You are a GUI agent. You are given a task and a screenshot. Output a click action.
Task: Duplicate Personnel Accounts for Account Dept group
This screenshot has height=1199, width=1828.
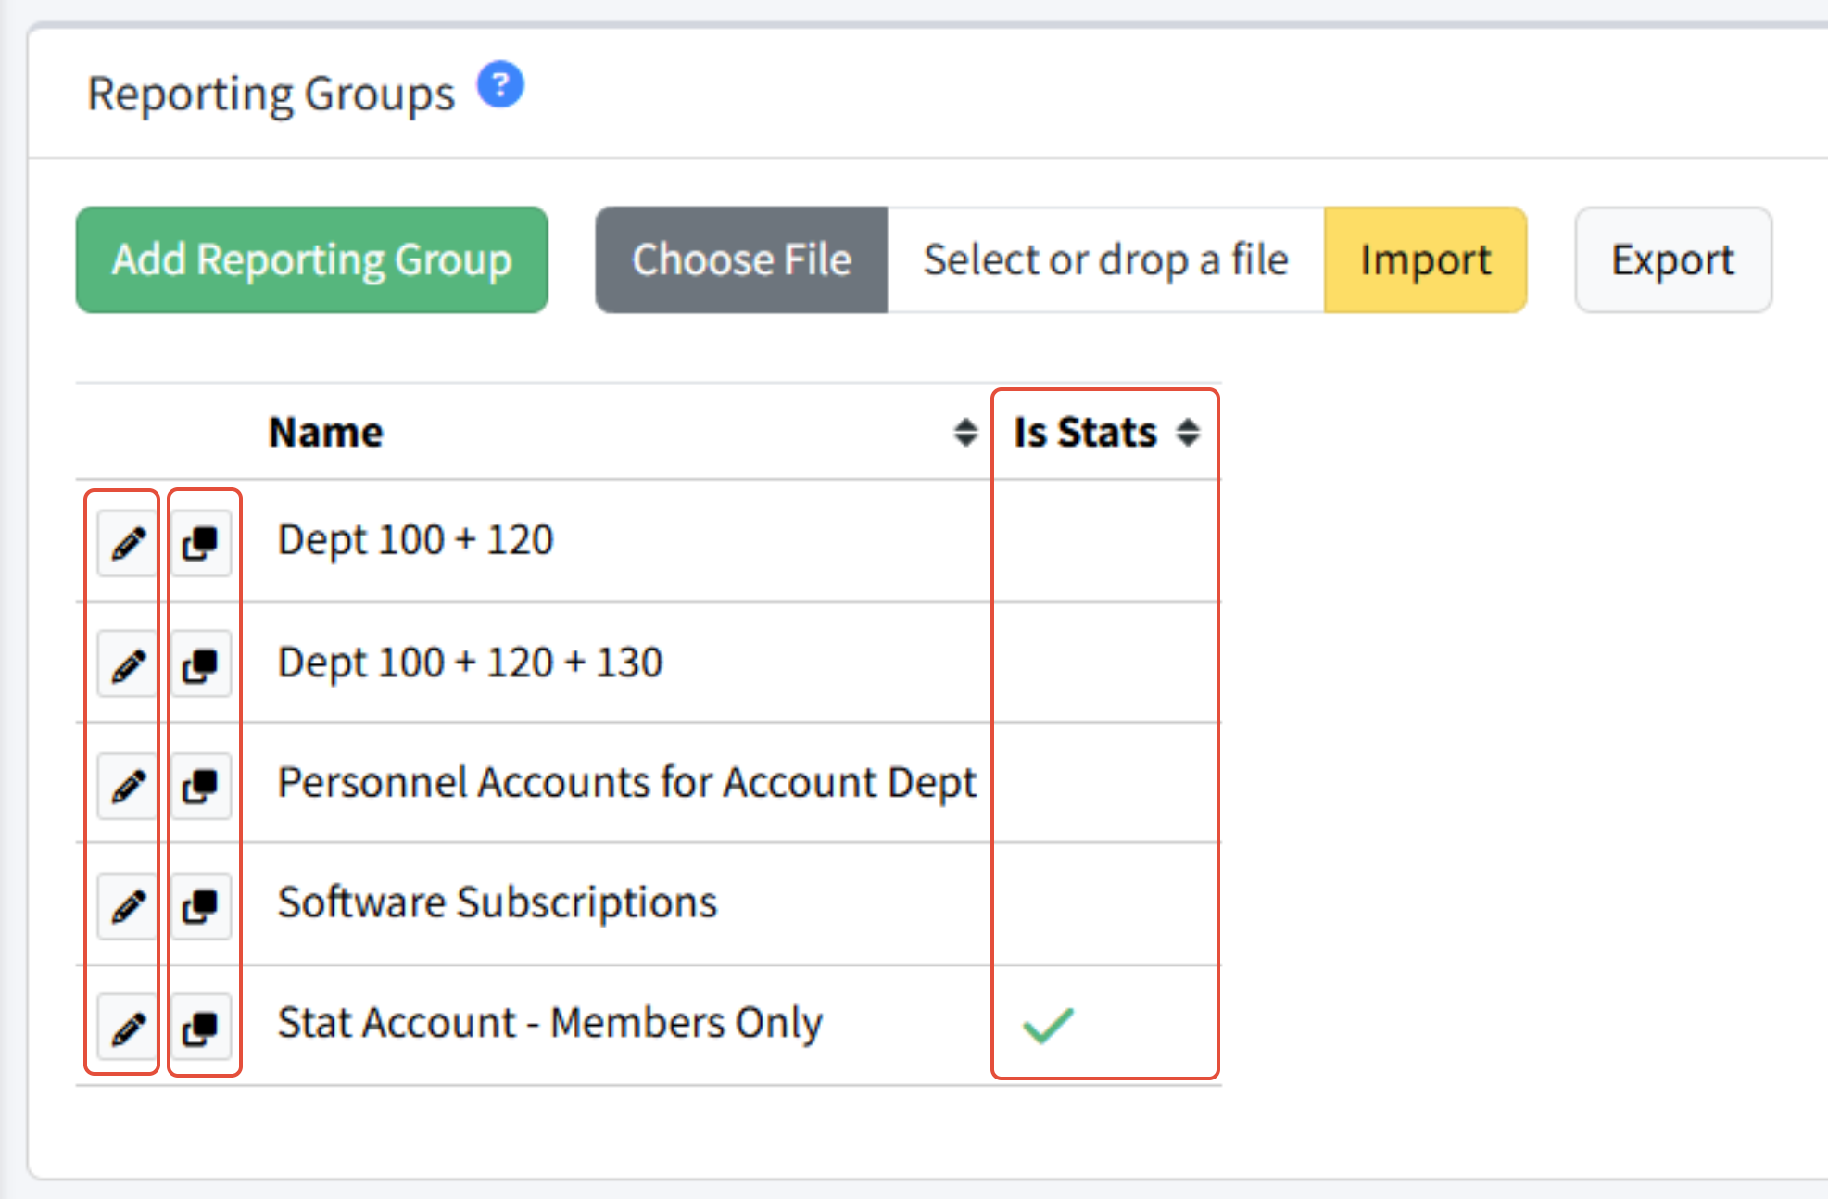200,786
